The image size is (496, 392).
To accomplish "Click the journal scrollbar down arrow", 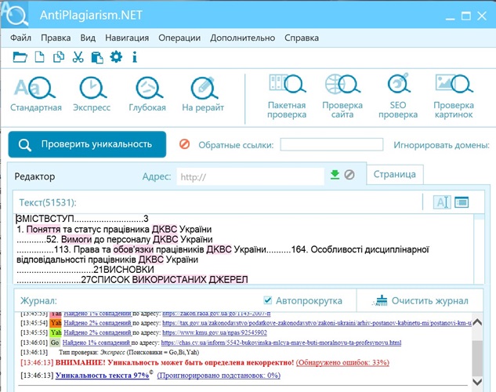I will (477, 382).
